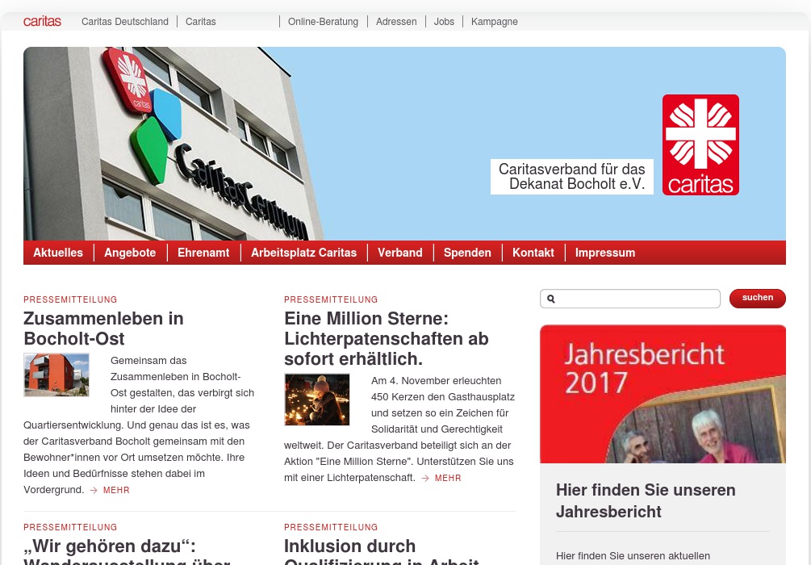811x565 pixels.
Task: Open the candle lights thumbnail image
Action: [x=317, y=400]
